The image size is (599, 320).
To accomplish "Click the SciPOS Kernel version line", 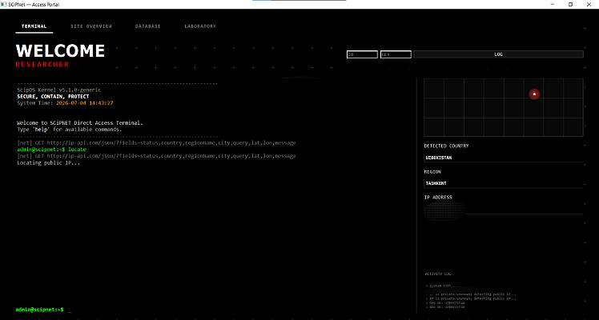I will click(x=59, y=90).
